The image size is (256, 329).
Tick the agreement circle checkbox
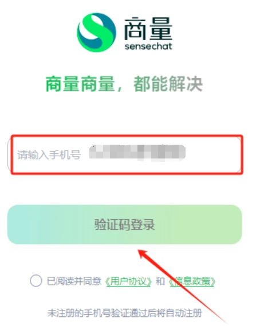pos(36,281)
